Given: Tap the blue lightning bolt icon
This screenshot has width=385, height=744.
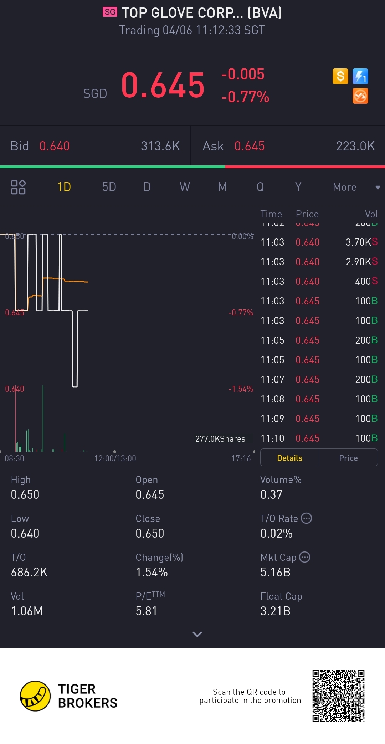Looking at the screenshot, I should [x=360, y=76].
